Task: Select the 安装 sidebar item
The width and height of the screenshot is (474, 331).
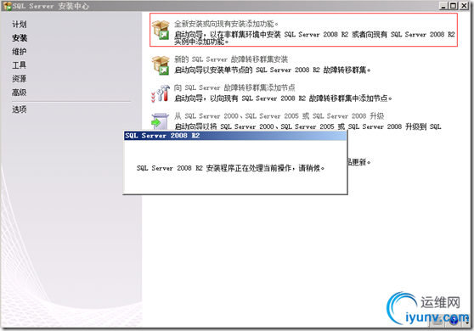Action: tap(20, 38)
